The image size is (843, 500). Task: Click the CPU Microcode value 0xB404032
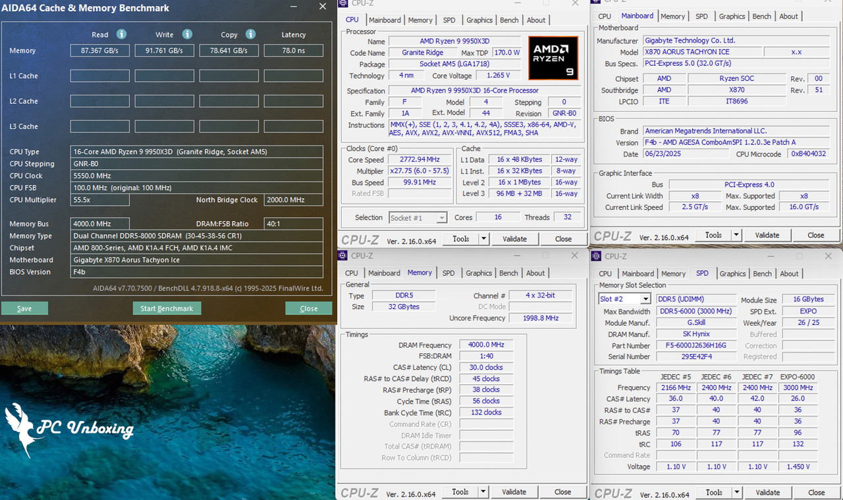pos(809,154)
